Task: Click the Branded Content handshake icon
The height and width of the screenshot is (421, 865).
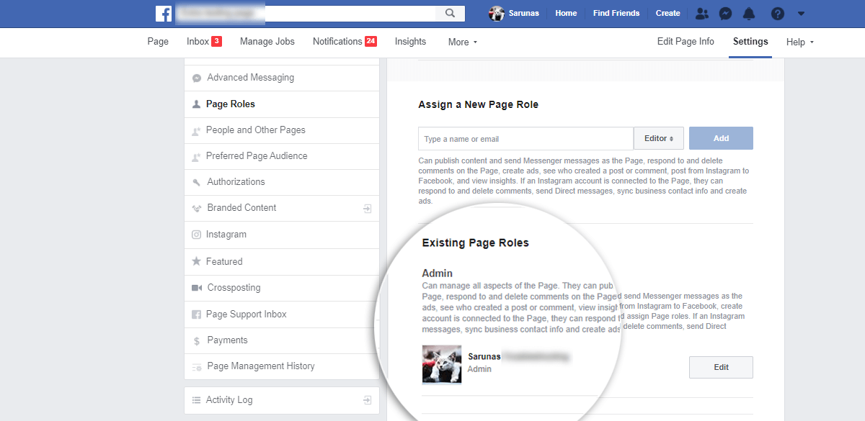Action: (197, 208)
